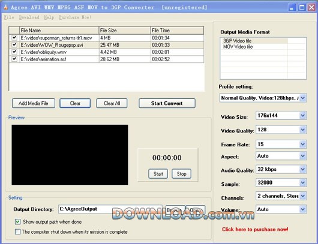
Task: Toggle the obliquity.wmv file checkbox
Action: (14, 52)
